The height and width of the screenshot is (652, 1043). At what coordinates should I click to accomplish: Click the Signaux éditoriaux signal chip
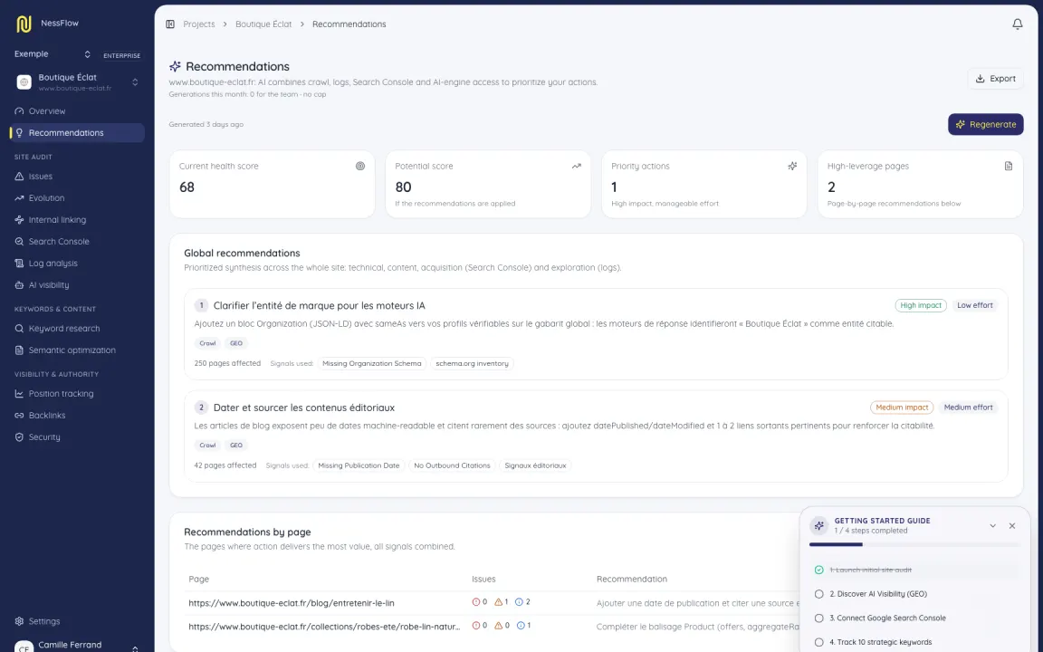tap(535, 465)
